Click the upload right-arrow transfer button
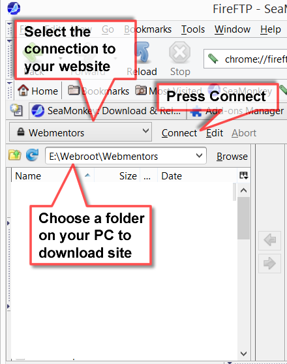This screenshot has width=287, height=364. tap(269, 264)
